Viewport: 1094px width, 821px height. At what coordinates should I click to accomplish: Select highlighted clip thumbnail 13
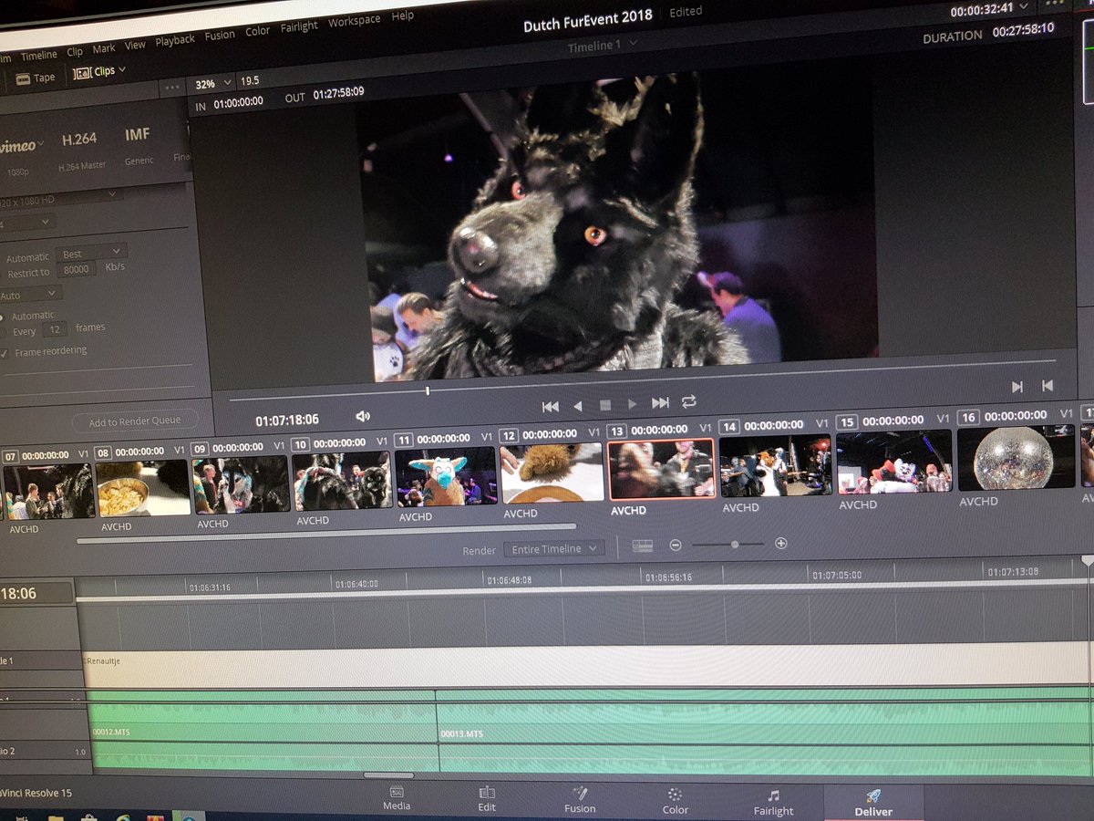[x=661, y=469]
